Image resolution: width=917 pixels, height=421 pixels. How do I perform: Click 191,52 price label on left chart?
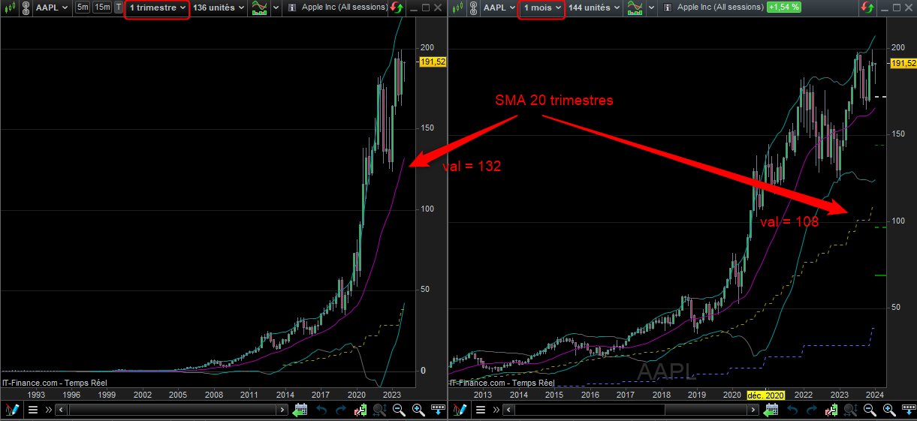click(434, 62)
